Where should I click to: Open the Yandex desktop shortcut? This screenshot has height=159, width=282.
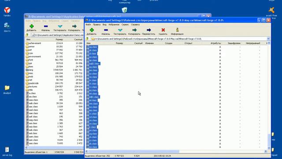[x=7, y=11]
